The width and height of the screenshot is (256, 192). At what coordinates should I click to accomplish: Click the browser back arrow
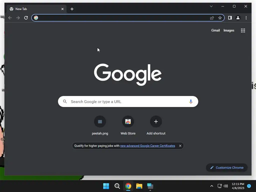coord(10,18)
